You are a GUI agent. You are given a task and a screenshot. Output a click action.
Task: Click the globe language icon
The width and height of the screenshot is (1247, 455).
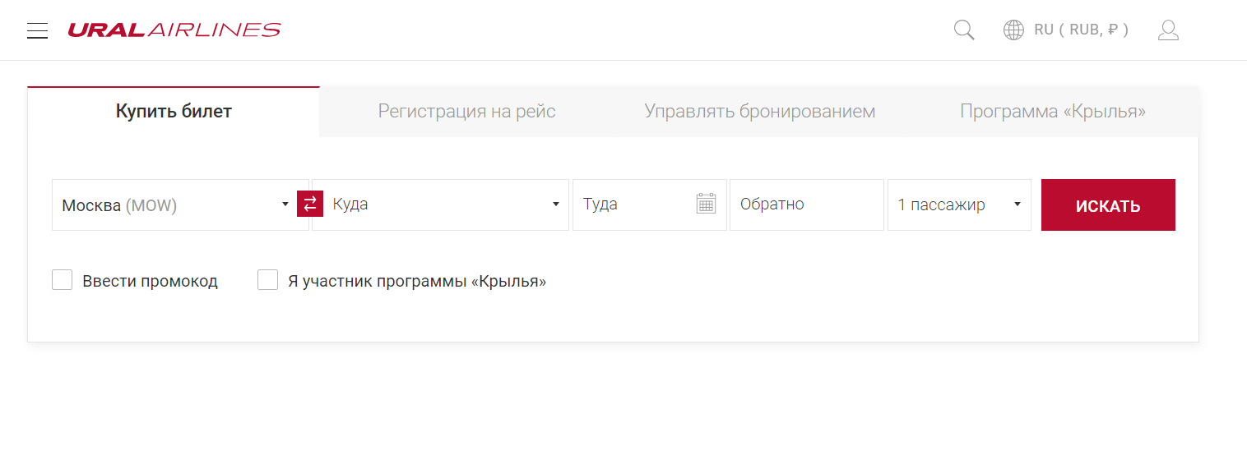pos(1013,30)
